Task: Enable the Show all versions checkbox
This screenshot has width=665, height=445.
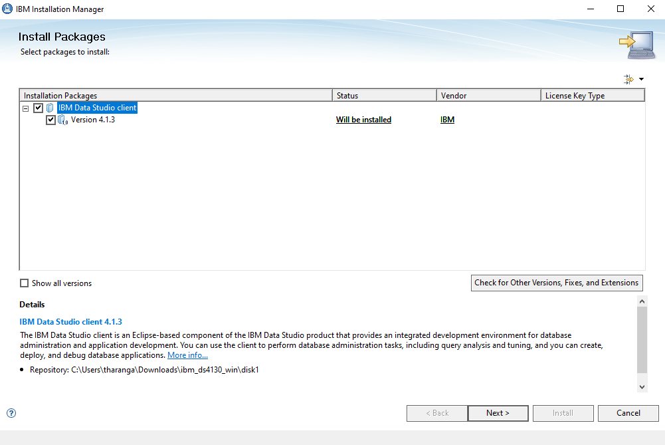Action: (25, 283)
